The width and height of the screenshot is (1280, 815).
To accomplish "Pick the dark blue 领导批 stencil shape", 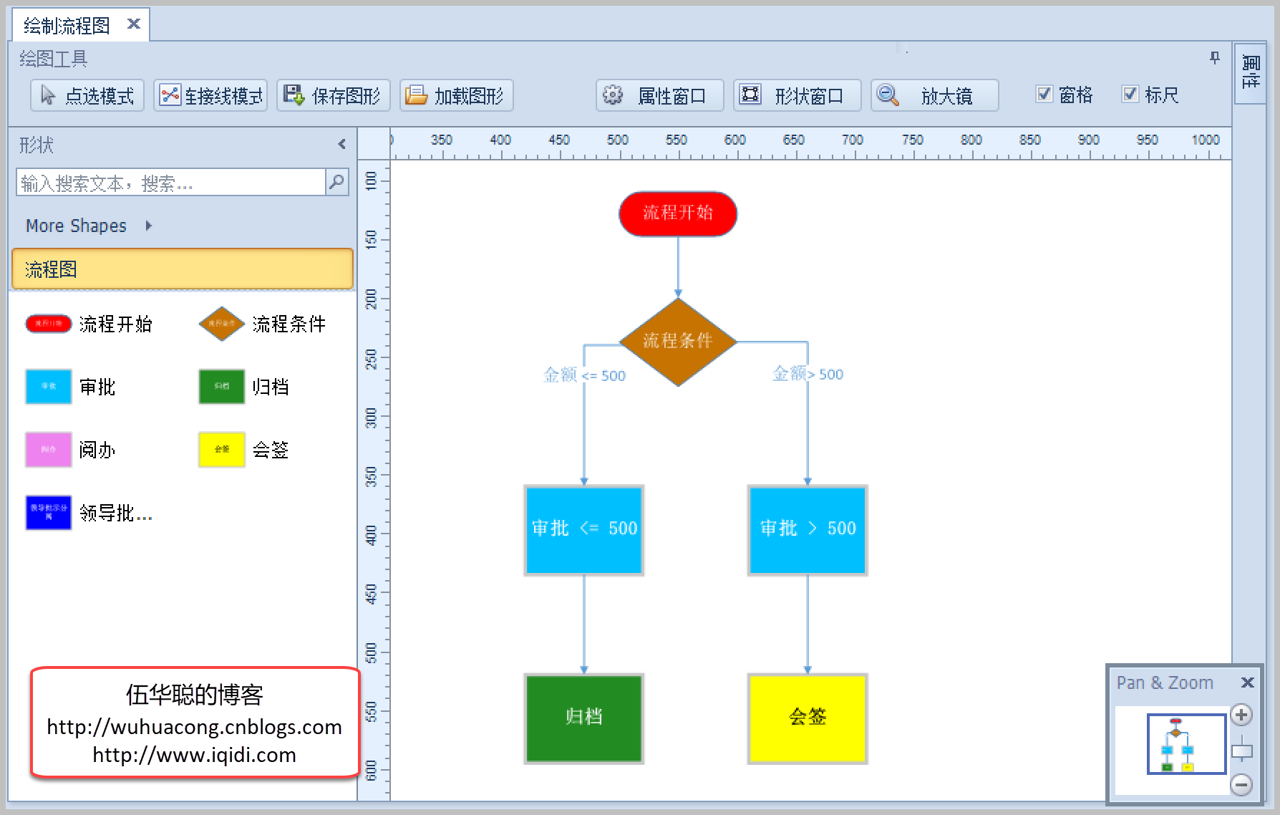I will click(x=49, y=513).
